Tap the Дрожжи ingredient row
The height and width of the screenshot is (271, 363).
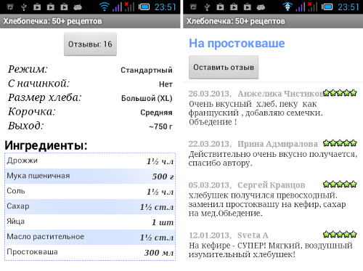(90, 161)
